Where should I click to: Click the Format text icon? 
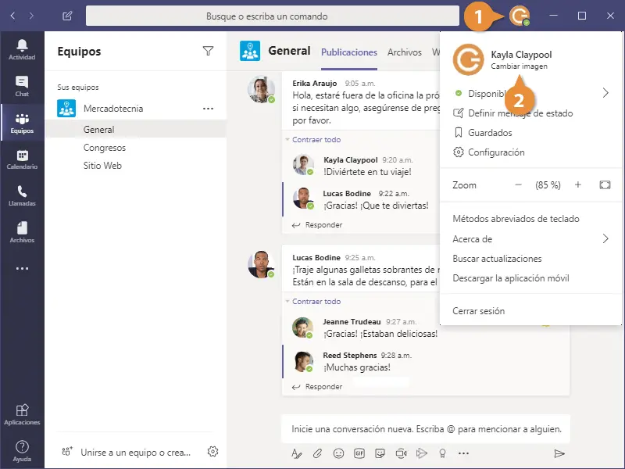tap(296, 453)
